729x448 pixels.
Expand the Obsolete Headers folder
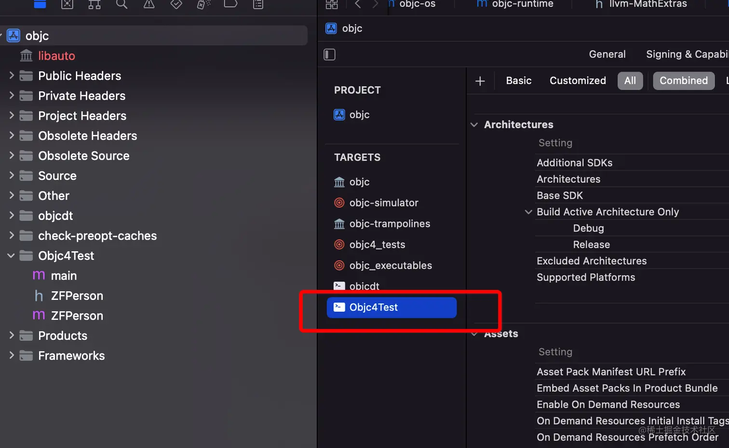coord(12,136)
